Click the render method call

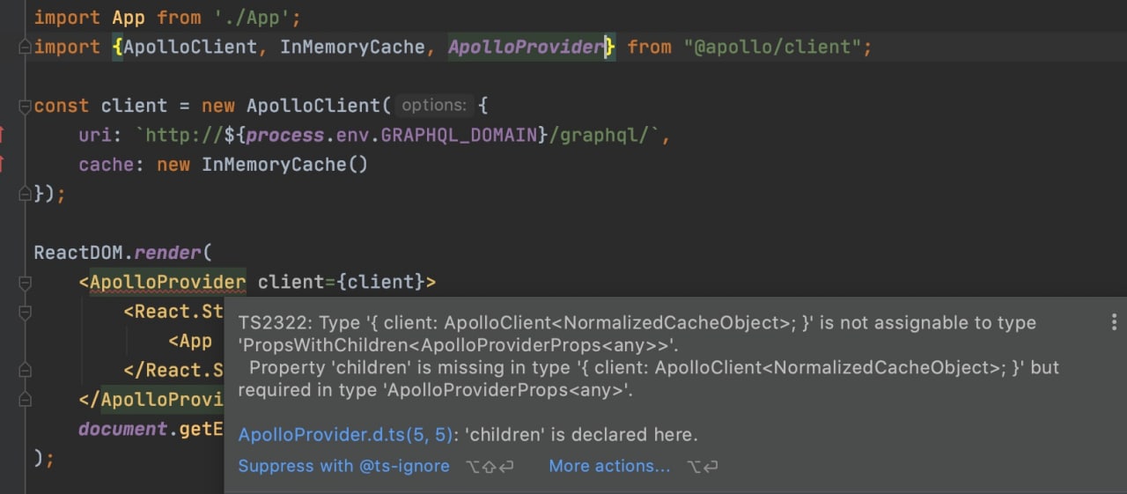(x=168, y=253)
